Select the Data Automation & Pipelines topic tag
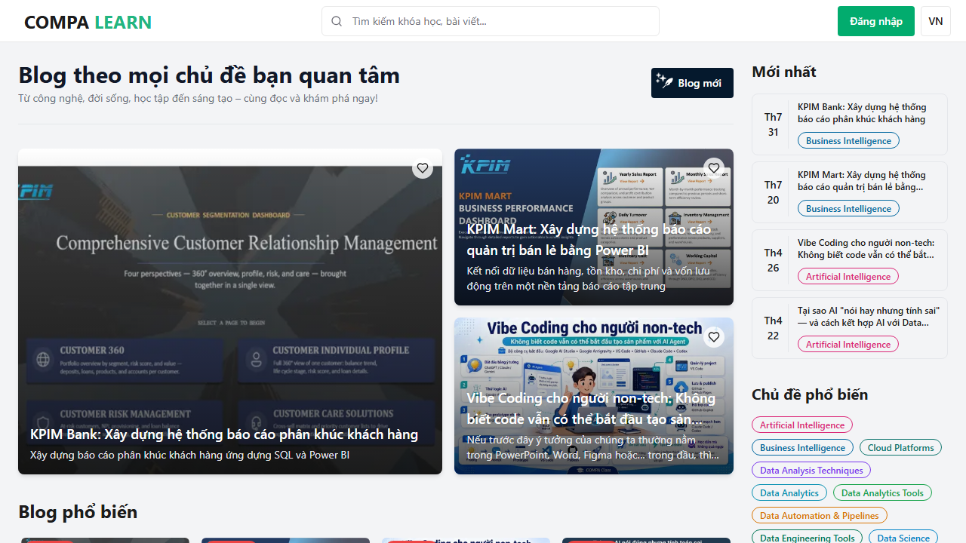The image size is (966, 543). click(820, 516)
